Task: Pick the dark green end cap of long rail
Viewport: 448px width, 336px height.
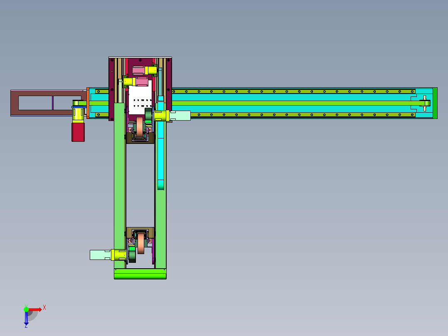Action: (x=435, y=103)
